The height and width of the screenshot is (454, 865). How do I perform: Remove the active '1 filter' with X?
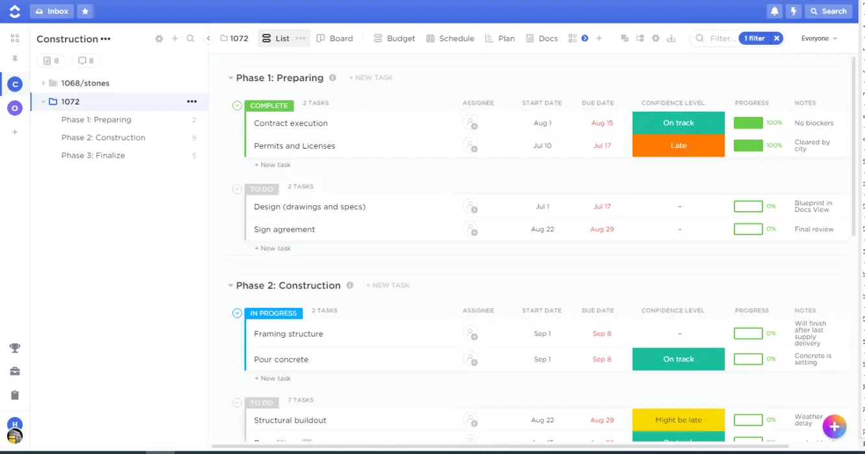click(777, 38)
